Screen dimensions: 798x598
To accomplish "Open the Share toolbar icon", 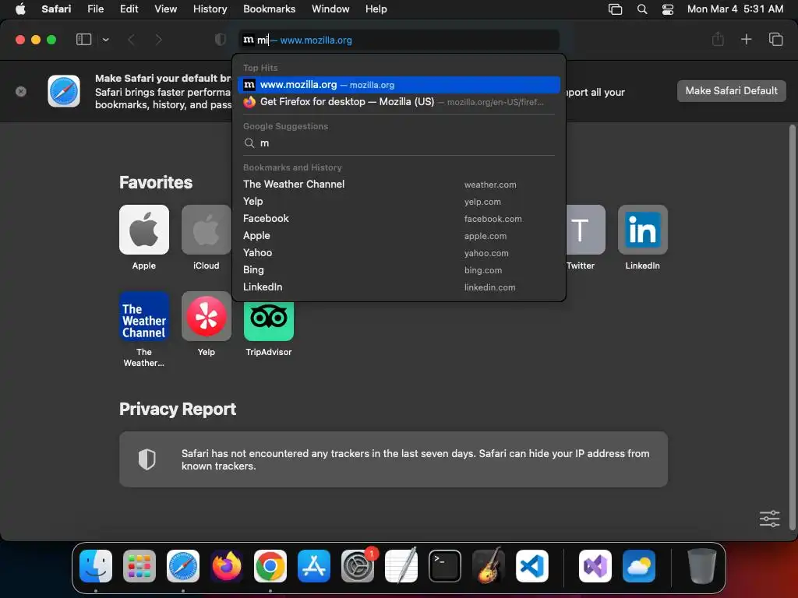I will point(718,39).
